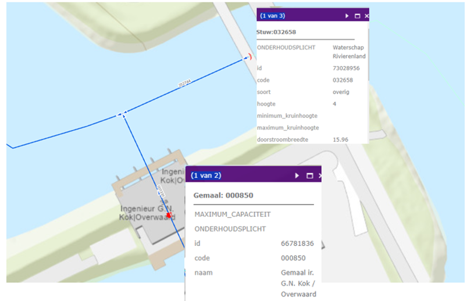Image resolution: width=474 pixels, height=301 pixels.
Task: Click the doorstroombreedte value 15.96
Action: tap(340, 139)
